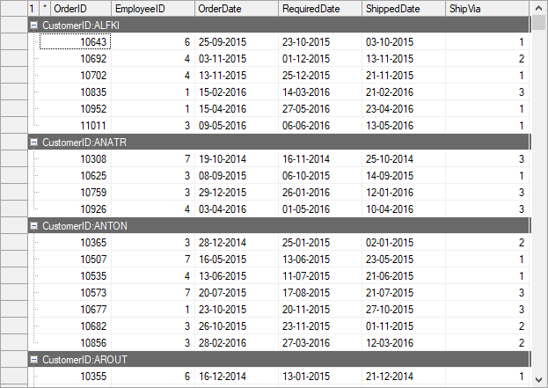Select the RequiredDate cell 13-01-2015
The image size is (548, 388).
(319, 377)
